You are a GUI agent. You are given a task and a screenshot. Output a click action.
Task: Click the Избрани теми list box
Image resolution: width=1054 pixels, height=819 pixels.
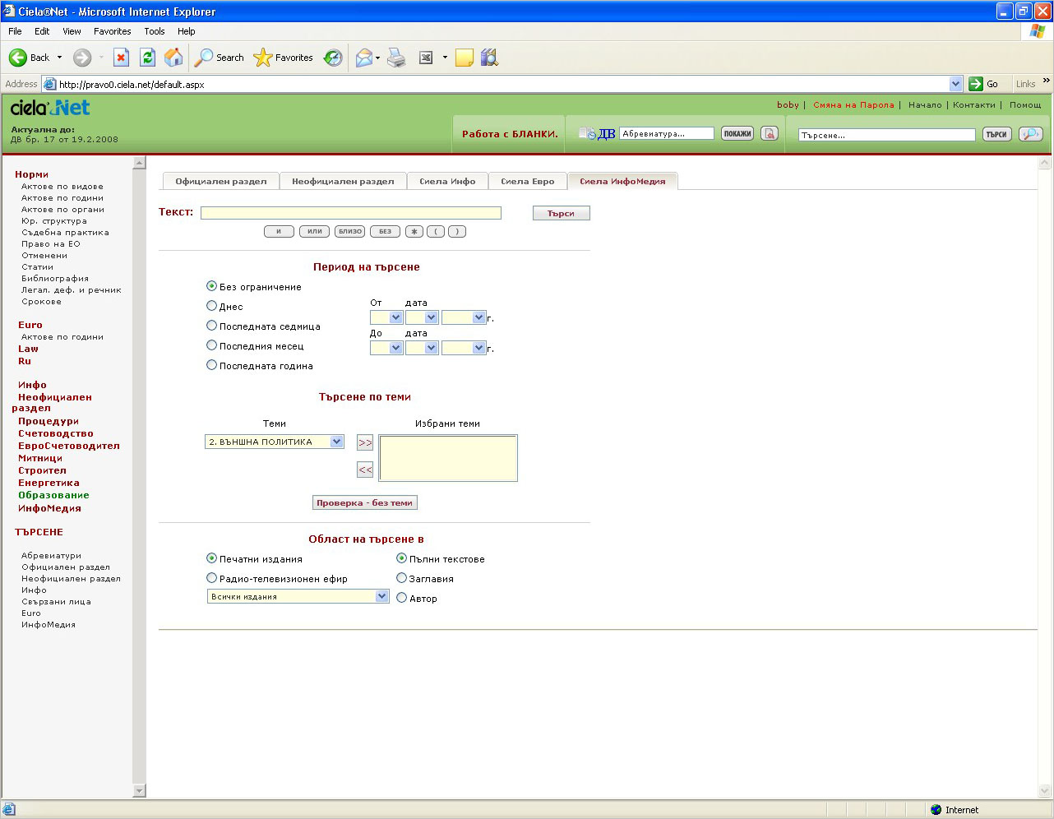click(x=448, y=458)
